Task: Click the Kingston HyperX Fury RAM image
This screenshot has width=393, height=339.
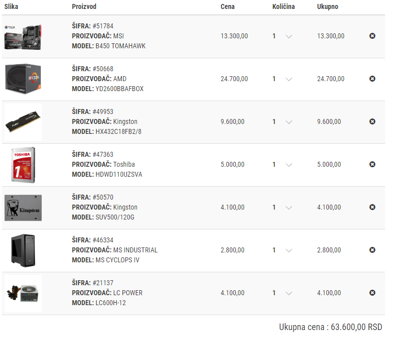Action: point(23,122)
